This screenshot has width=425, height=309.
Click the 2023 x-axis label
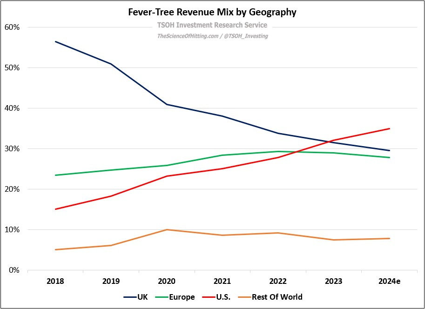(x=334, y=281)
